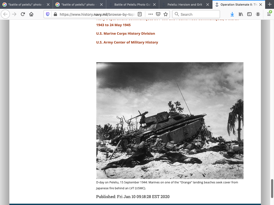Open a new browser tab
The image size is (274, 205).
pyautogui.click(x=269, y=5)
